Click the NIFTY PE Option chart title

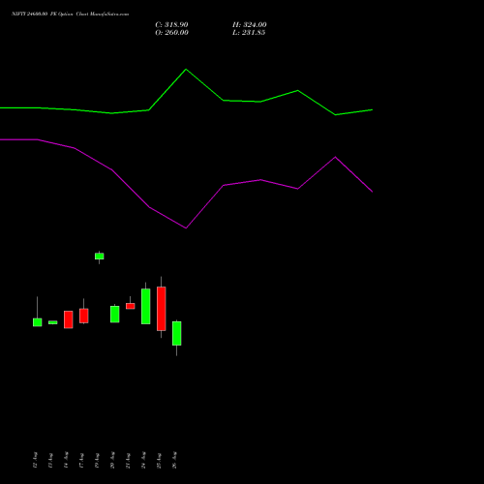(70, 14)
